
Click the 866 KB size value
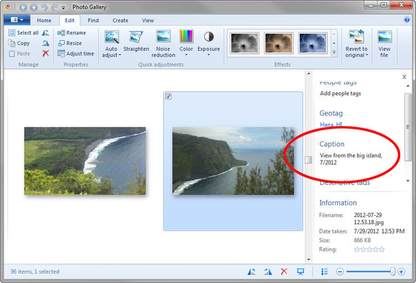click(x=362, y=240)
